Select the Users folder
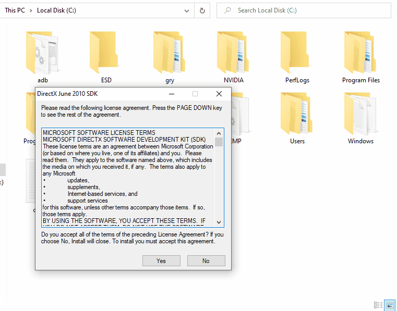 [297, 115]
